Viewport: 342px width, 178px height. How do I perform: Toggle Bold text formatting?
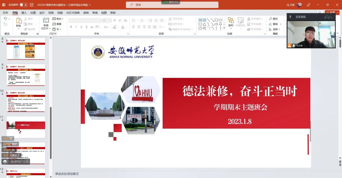(x=71, y=27)
